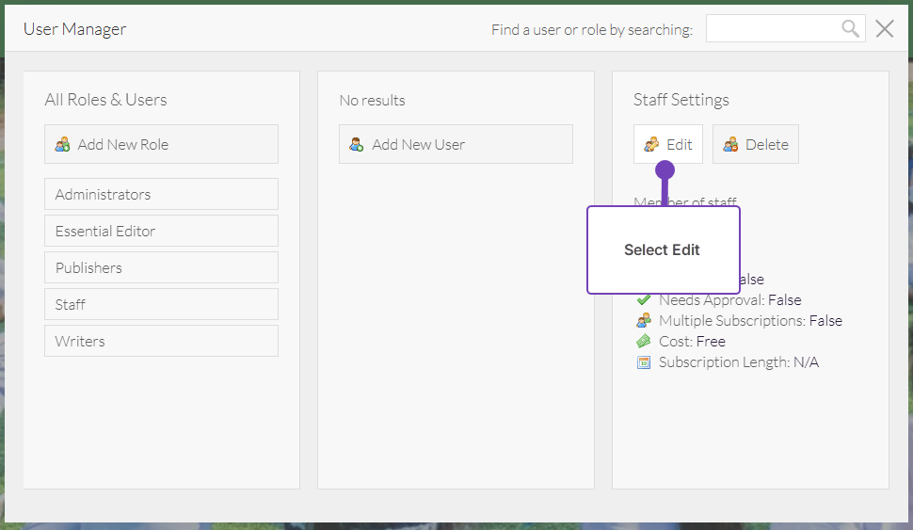Viewport: 913px width, 530px height.
Task: Click the Cost money icon
Action: pyautogui.click(x=644, y=342)
